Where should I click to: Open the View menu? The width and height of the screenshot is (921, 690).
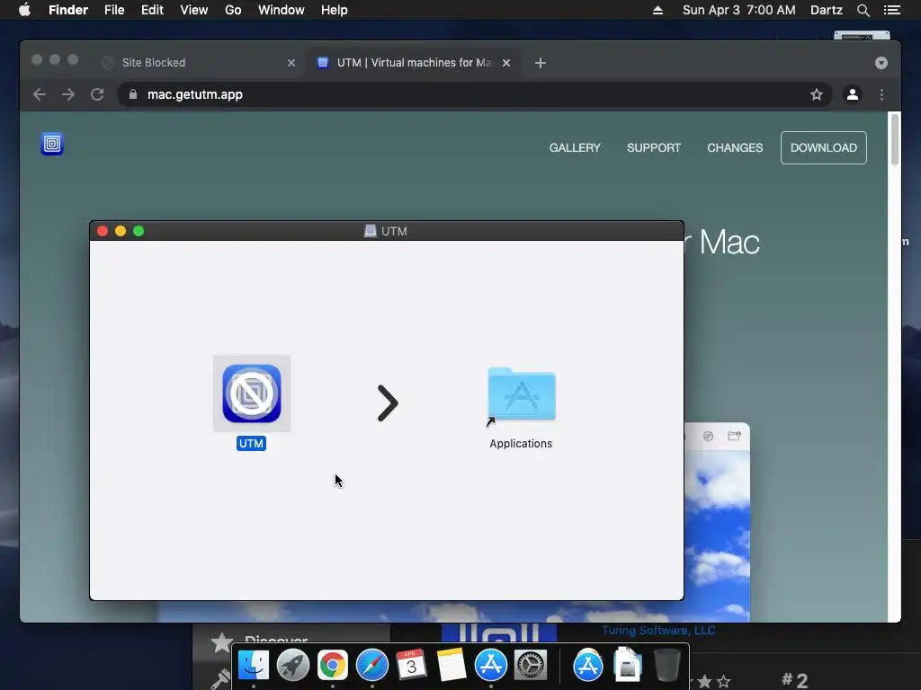click(194, 10)
